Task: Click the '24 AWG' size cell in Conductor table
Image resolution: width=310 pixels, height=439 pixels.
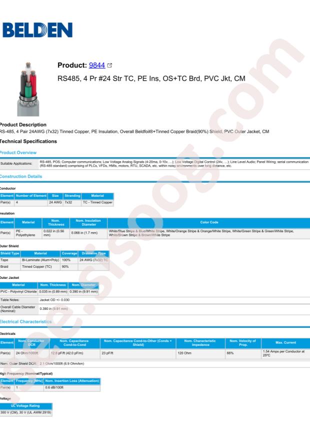Action: point(55,202)
